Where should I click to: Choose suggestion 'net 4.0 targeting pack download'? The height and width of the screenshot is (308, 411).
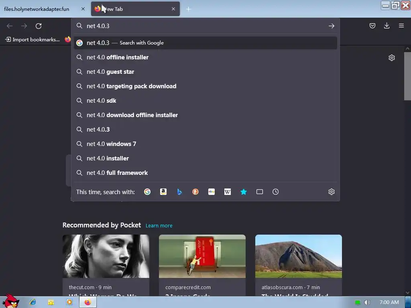pos(205,86)
